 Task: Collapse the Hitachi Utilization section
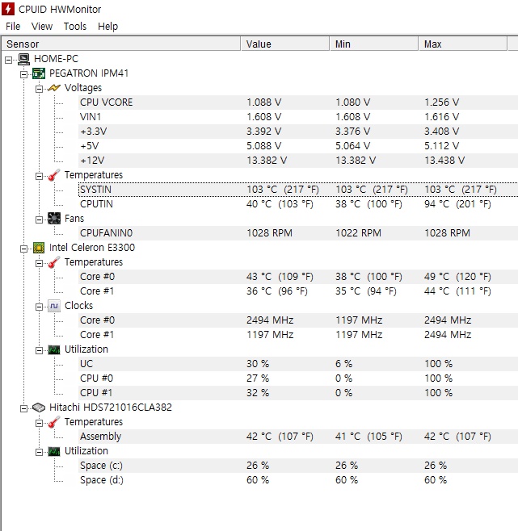pos(40,452)
